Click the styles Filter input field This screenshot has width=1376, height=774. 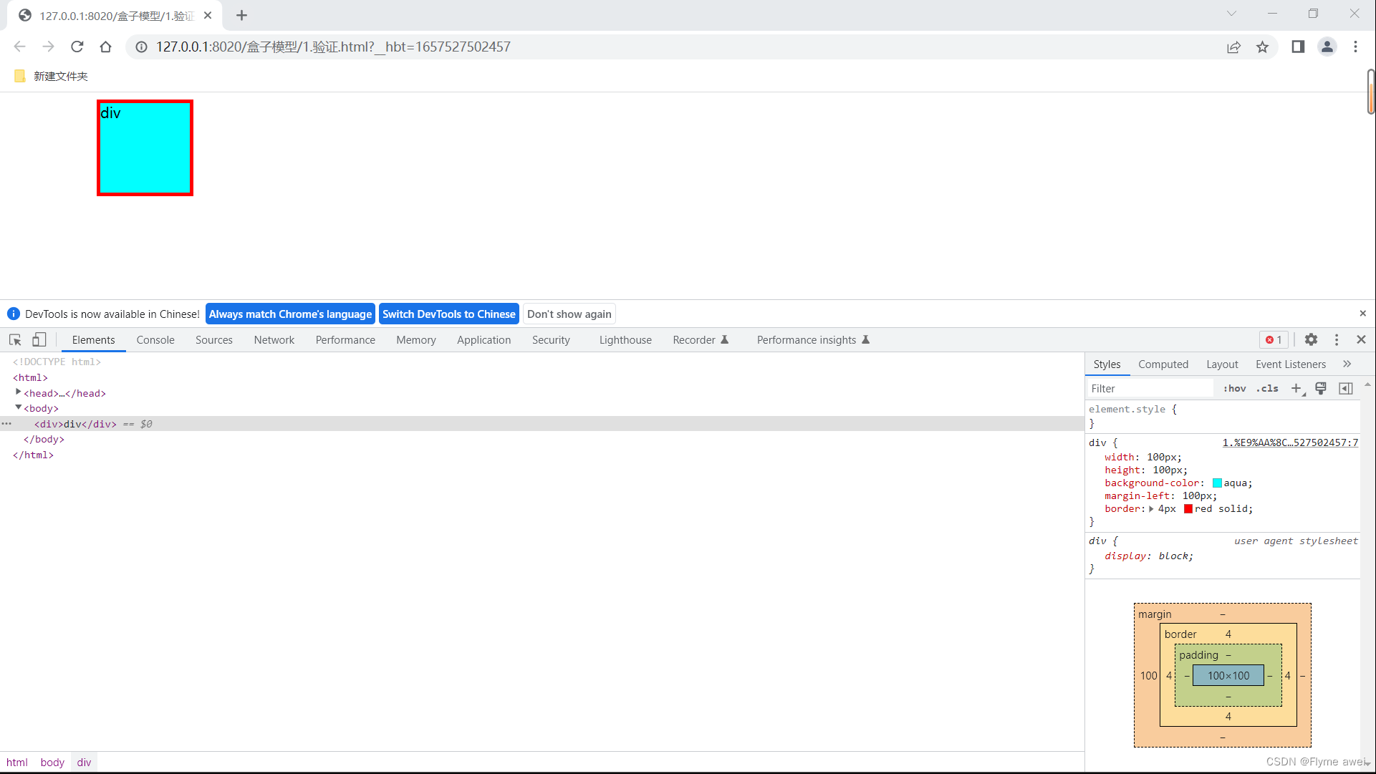pos(1149,388)
